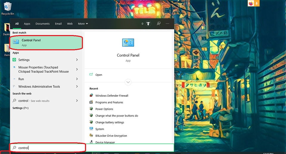
Task: Open the Settings app result icon
Action: tap(14, 60)
